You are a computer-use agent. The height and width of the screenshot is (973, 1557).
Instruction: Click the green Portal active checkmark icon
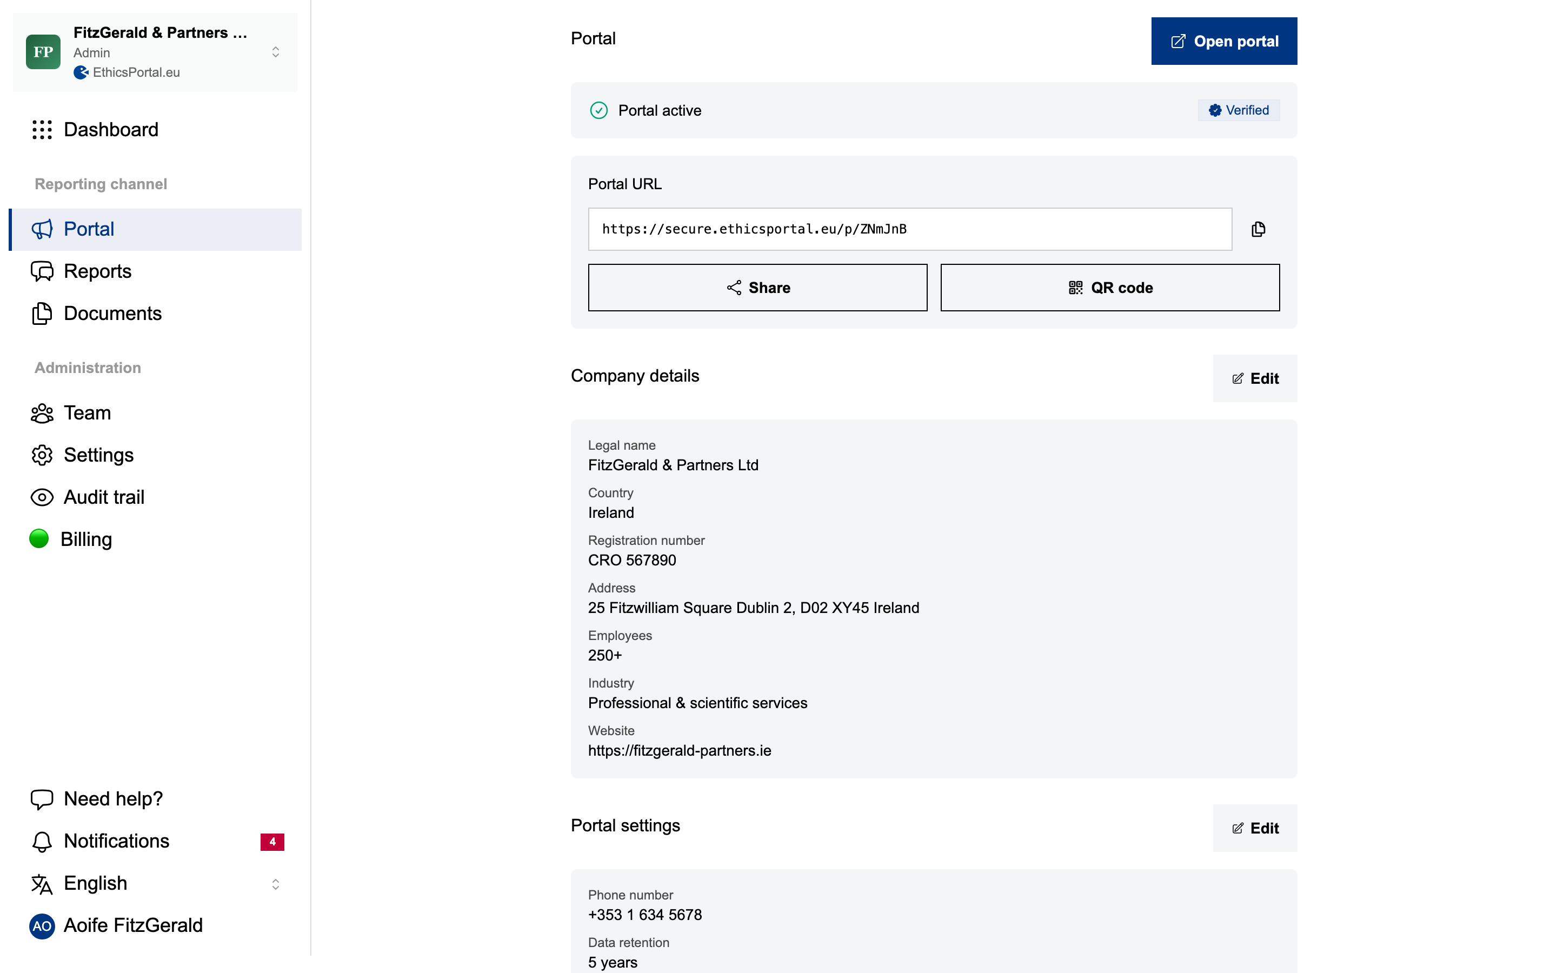click(x=598, y=111)
